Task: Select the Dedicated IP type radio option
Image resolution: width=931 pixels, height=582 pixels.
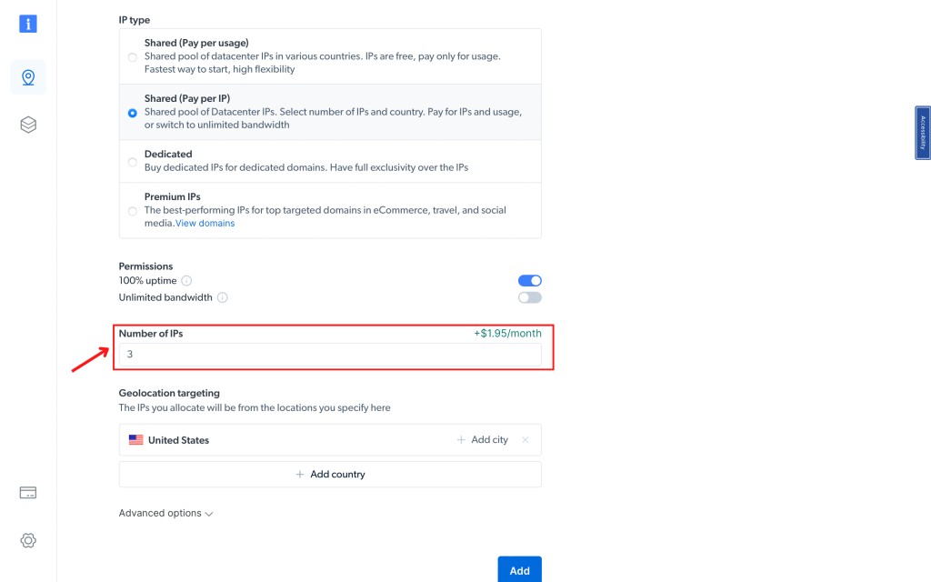Action: (x=133, y=162)
